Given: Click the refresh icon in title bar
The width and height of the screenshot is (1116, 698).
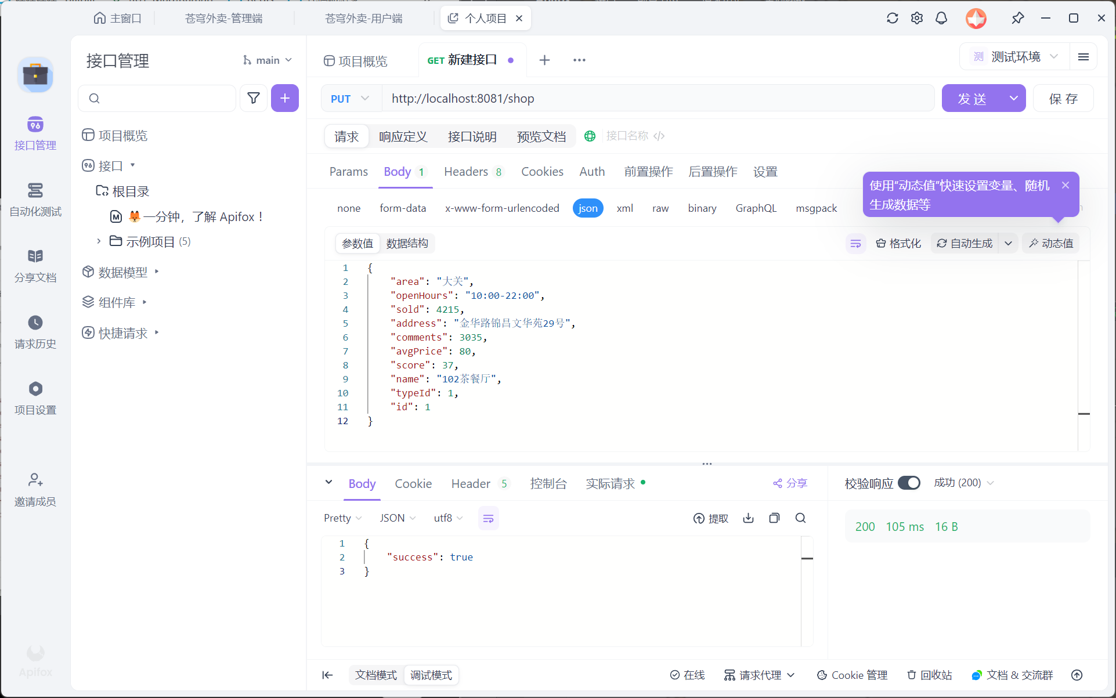Looking at the screenshot, I should coord(892,18).
